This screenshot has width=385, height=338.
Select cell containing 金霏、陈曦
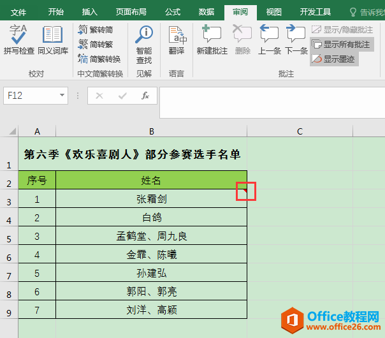tap(151, 254)
